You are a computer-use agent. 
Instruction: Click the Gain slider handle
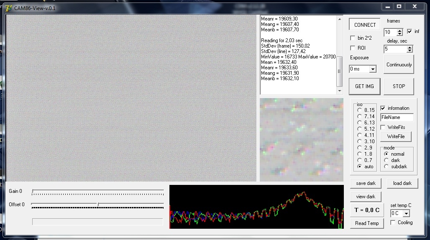pyautogui.click(x=33, y=191)
